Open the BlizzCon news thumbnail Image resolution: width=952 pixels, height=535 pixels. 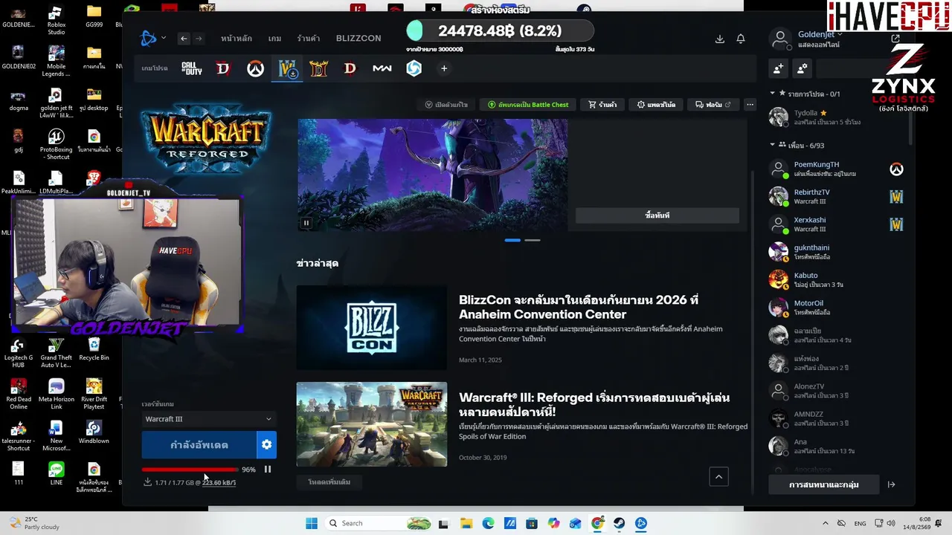point(372,328)
